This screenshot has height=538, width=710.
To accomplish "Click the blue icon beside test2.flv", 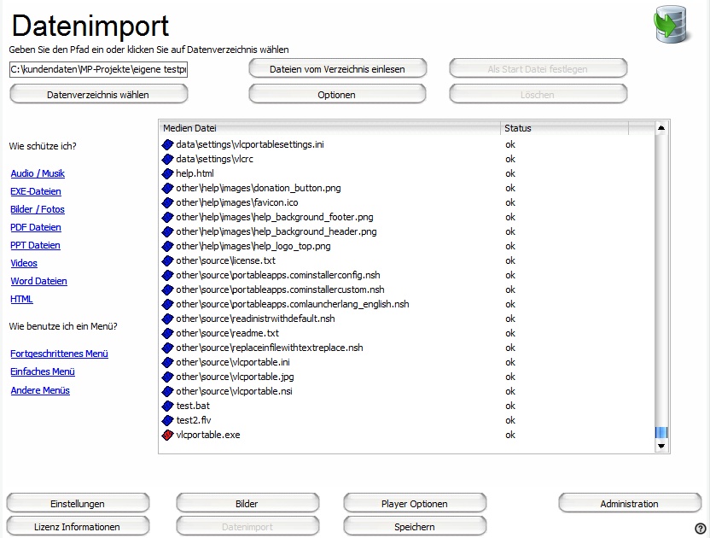I will pos(167,420).
